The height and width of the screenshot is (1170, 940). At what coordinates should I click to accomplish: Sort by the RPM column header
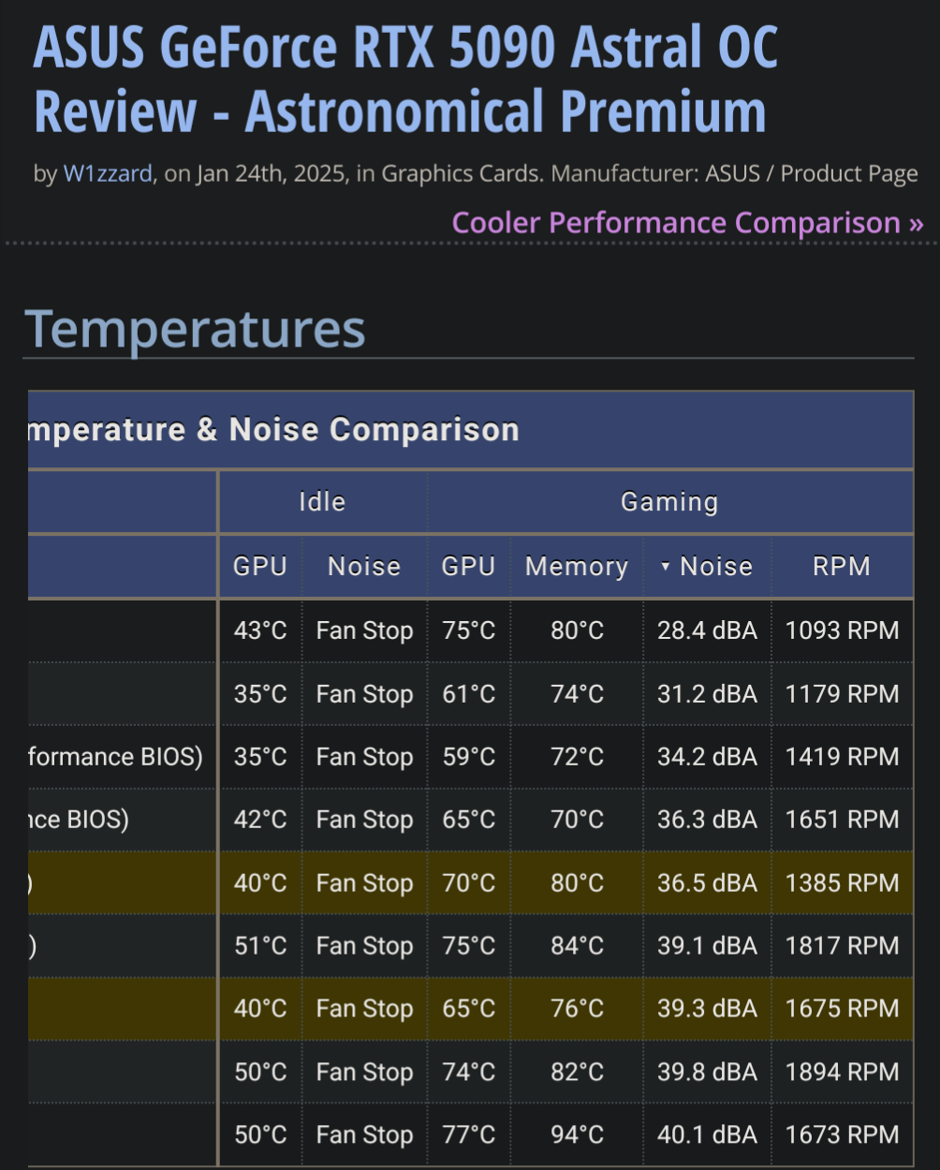(x=842, y=567)
